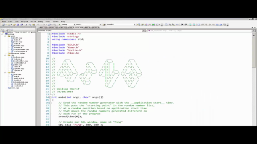Collapse the SDL folder in Solution Explorer
The image size is (257, 144).
(5, 55)
